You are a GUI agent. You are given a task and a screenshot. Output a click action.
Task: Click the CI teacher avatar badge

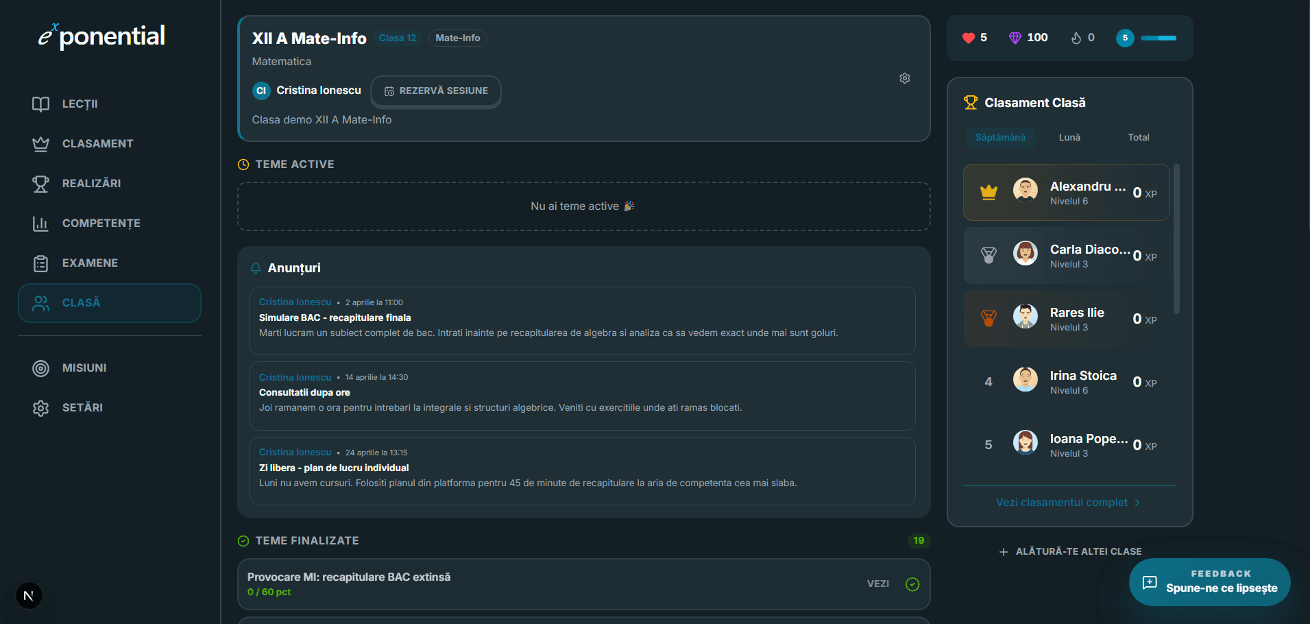[261, 91]
